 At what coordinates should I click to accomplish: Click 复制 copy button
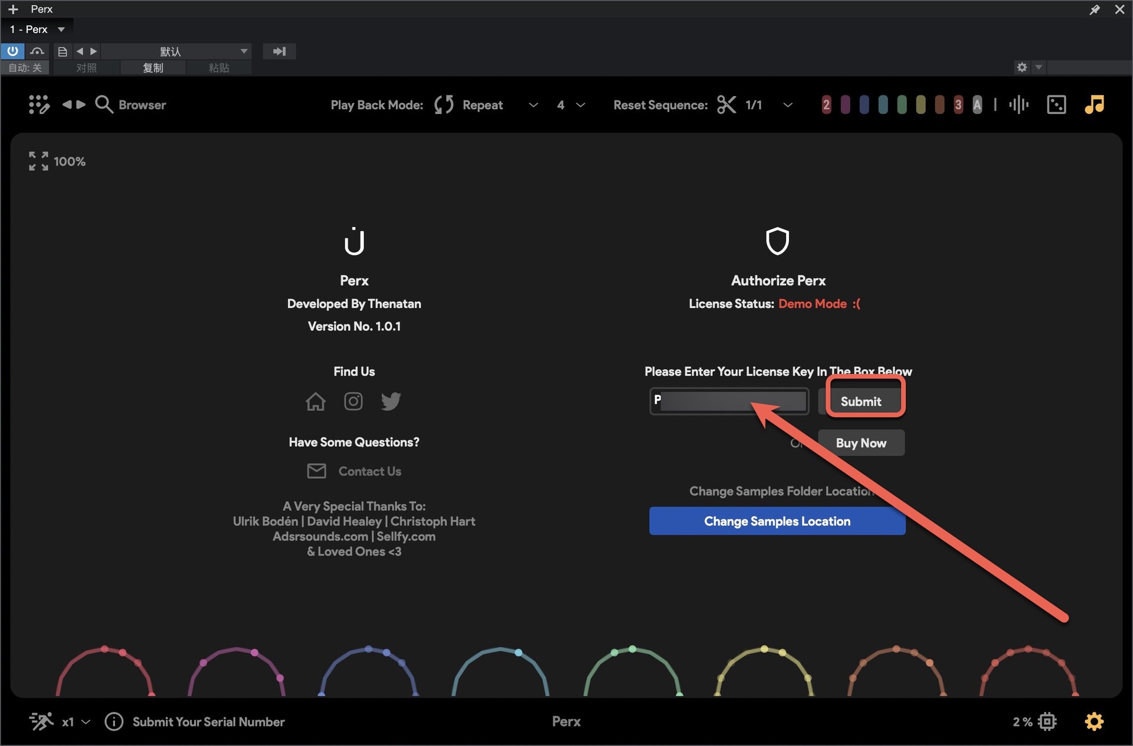[153, 68]
